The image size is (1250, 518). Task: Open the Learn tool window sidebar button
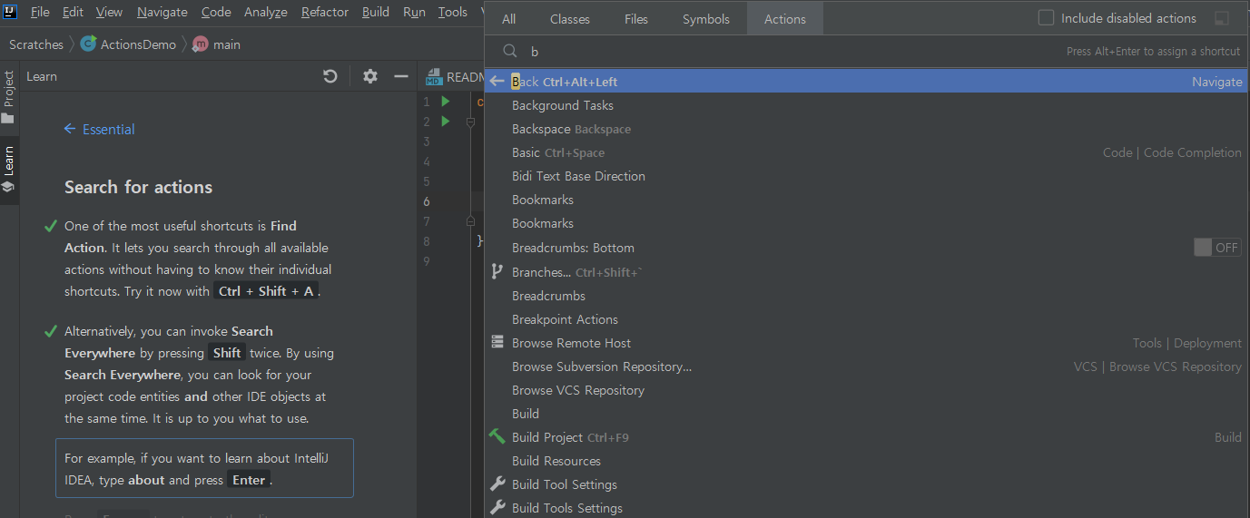click(8, 170)
